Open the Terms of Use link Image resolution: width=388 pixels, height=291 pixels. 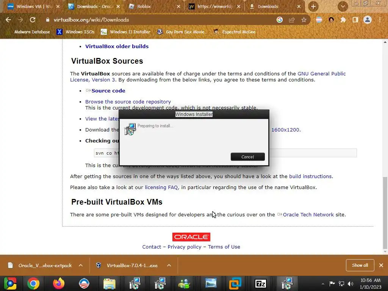(x=224, y=247)
